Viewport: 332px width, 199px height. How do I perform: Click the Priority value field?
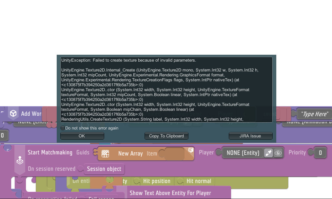point(320,153)
